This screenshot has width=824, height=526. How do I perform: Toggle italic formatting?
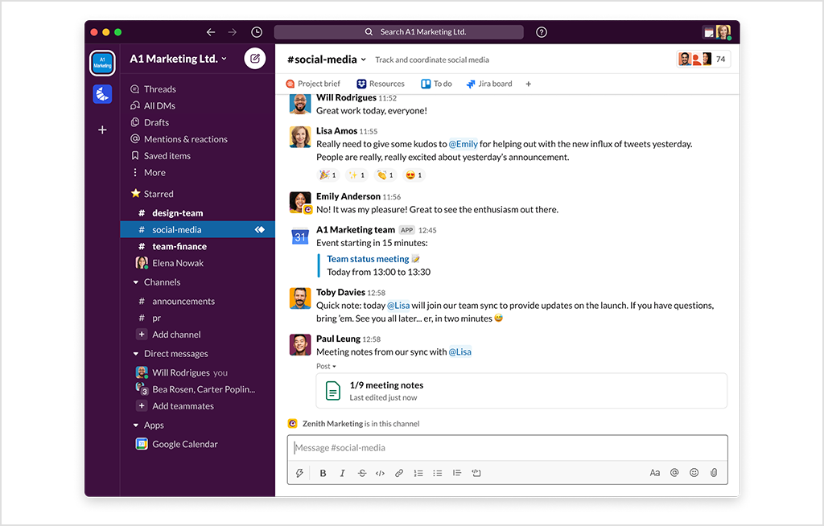coord(342,473)
